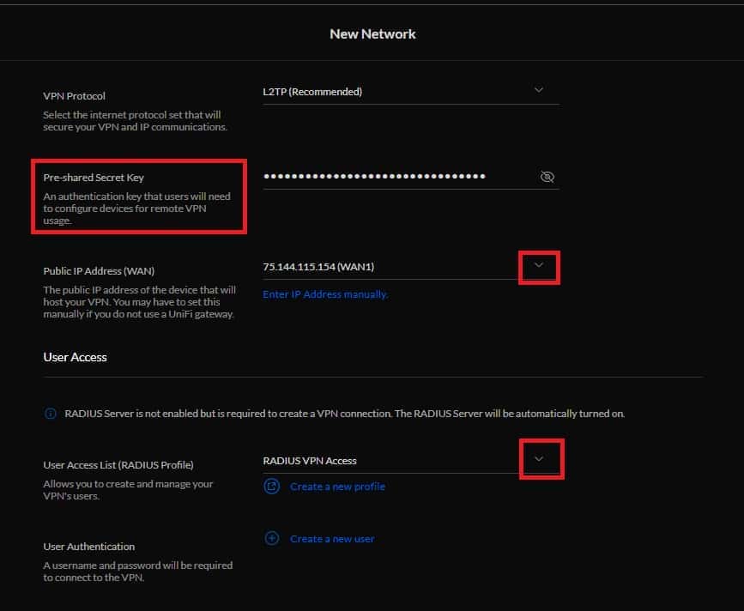
Task: Click the New Network page title
Action: (x=372, y=34)
